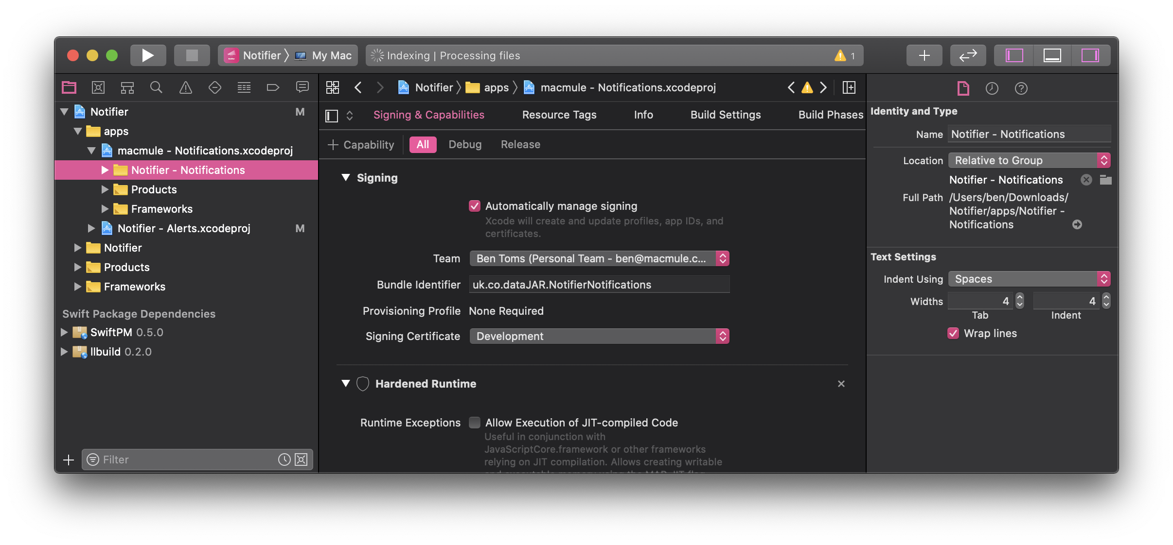The image size is (1173, 545).
Task: Toggle the Wrap lines checkbox
Action: pos(953,333)
